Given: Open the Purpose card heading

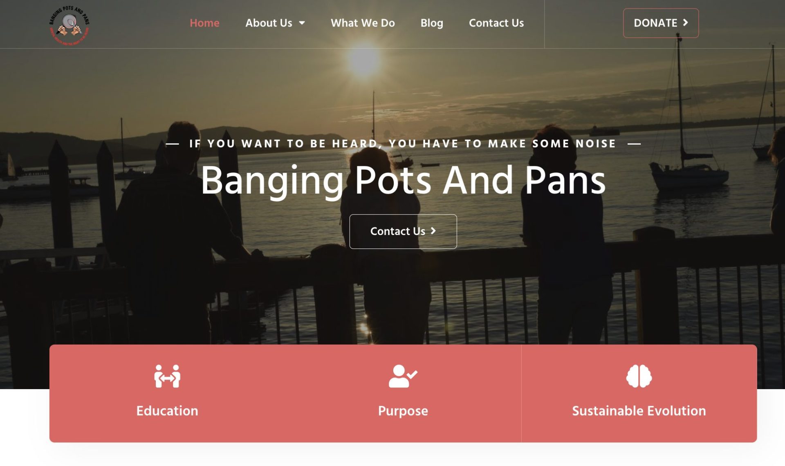Looking at the screenshot, I should click(403, 411).
